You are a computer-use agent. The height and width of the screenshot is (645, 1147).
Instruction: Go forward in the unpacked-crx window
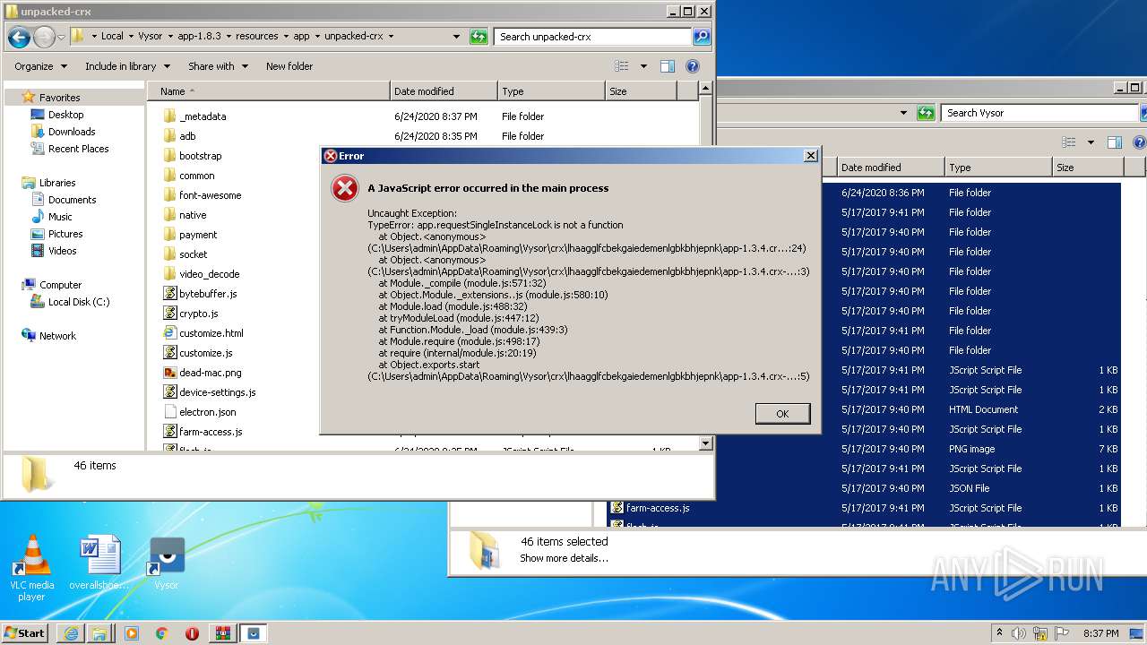[x=44, y=37]
